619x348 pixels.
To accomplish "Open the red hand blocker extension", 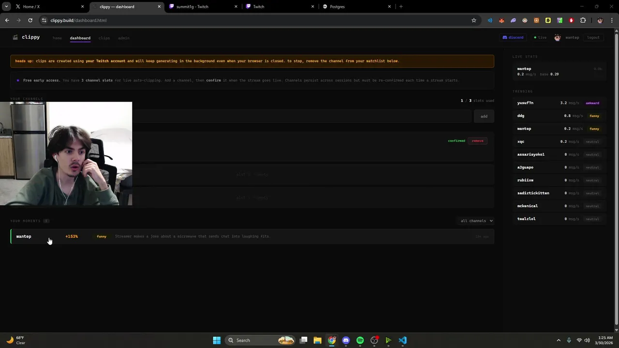I will pos(571,20).
